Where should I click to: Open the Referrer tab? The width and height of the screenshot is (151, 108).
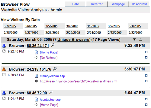coord(97,4)
